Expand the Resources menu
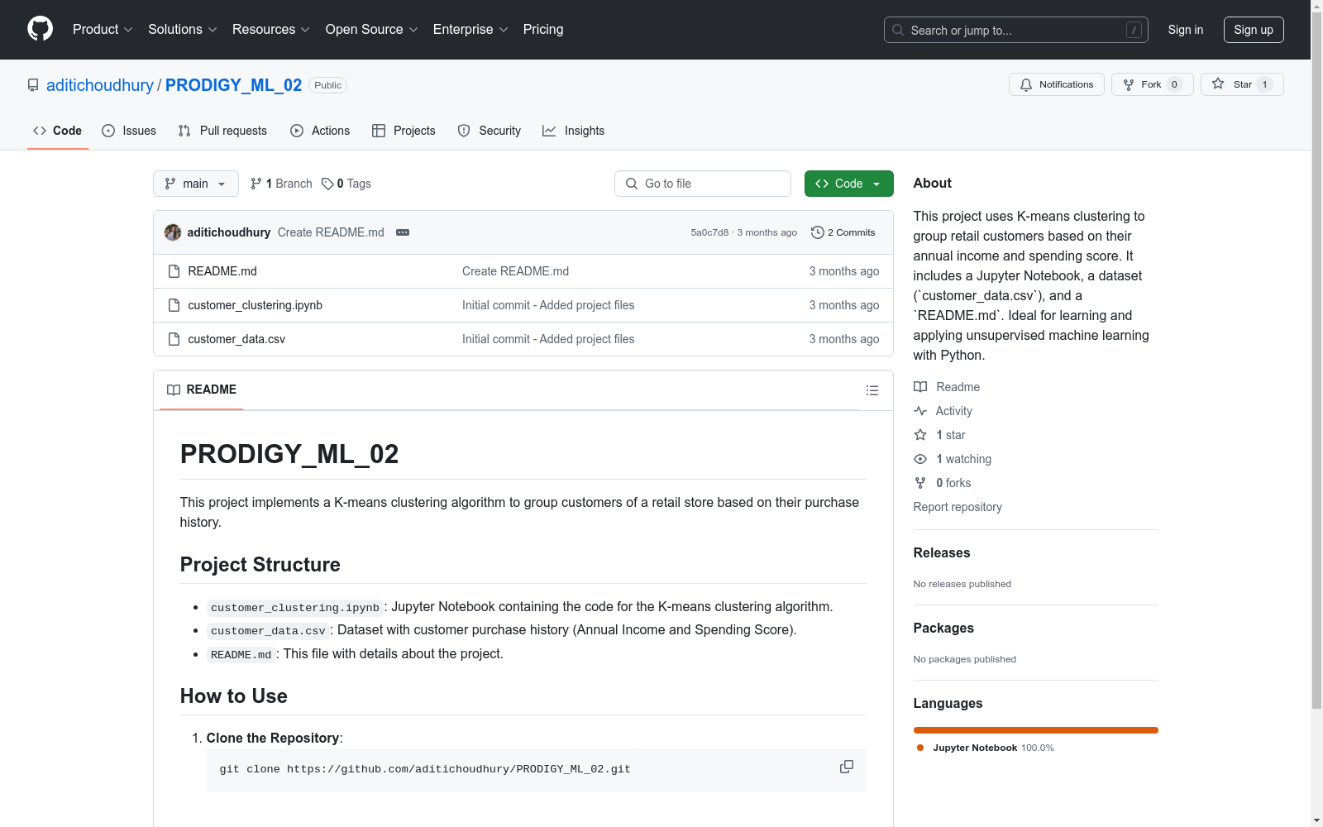Viewport: 1323px width, 827px height. 270,29
